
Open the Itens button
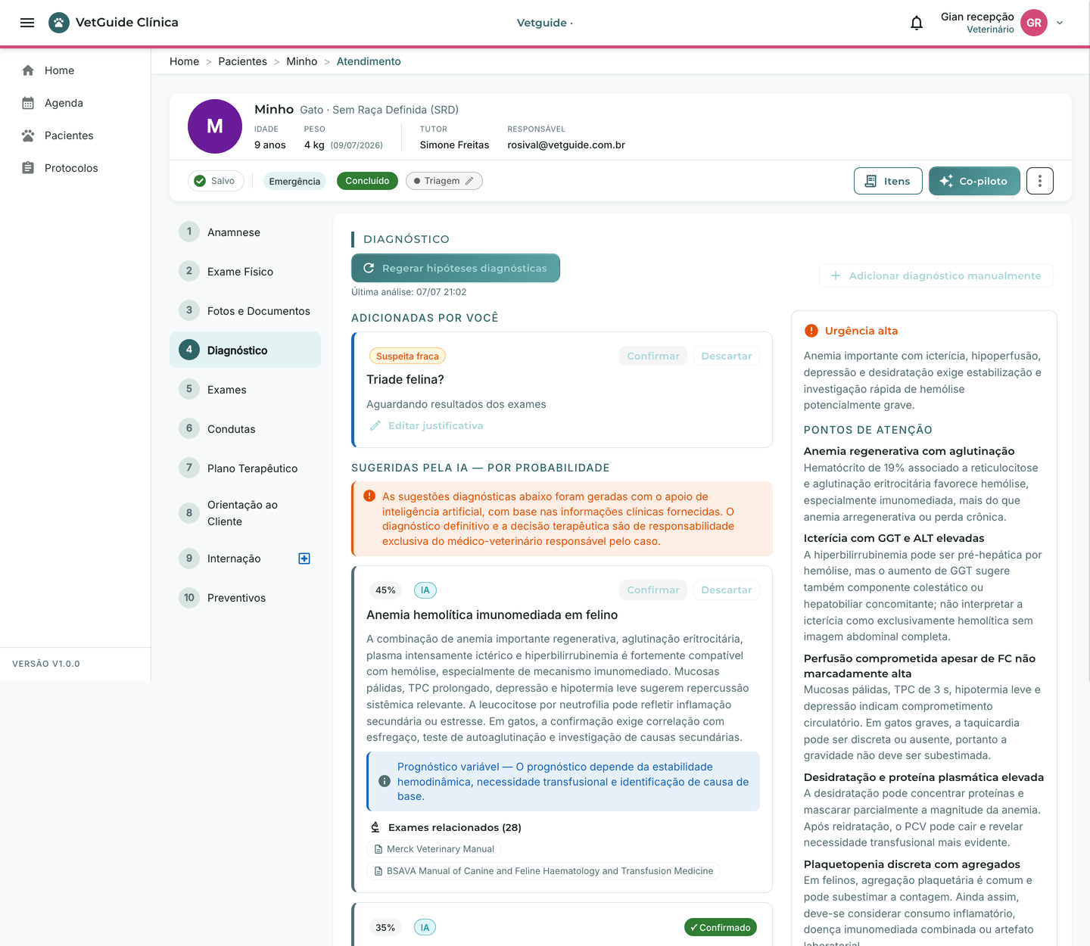(x=888, y=181)
